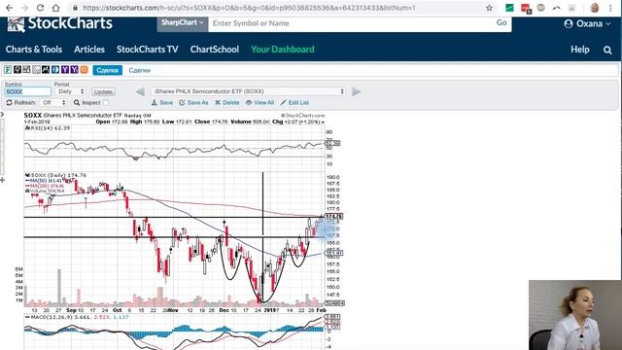The image size is (622, 350).
Task: Open the Help menu
Action: coord(580,50)
